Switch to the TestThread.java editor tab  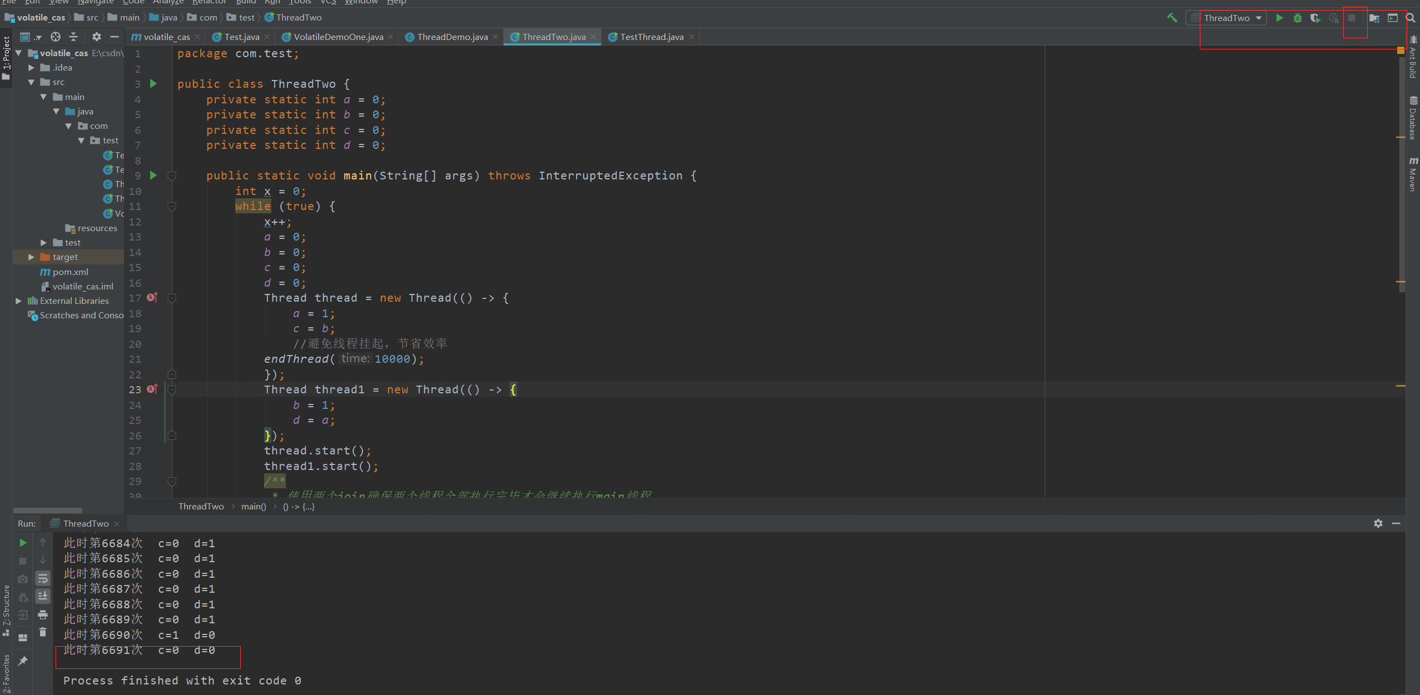[651, 37]
